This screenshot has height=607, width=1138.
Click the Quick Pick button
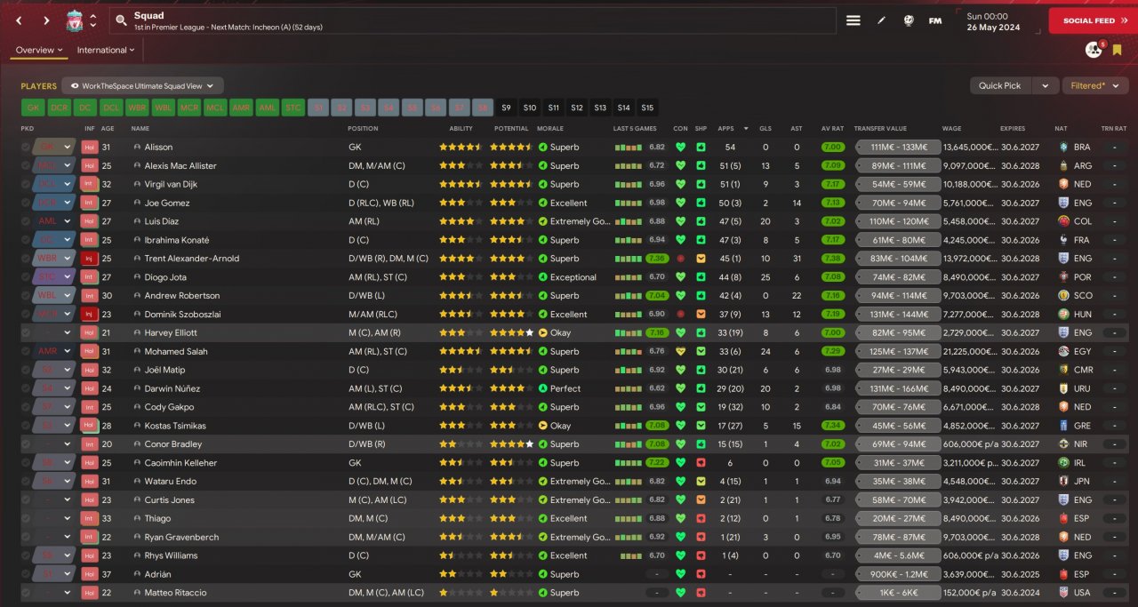[1000, 86]
